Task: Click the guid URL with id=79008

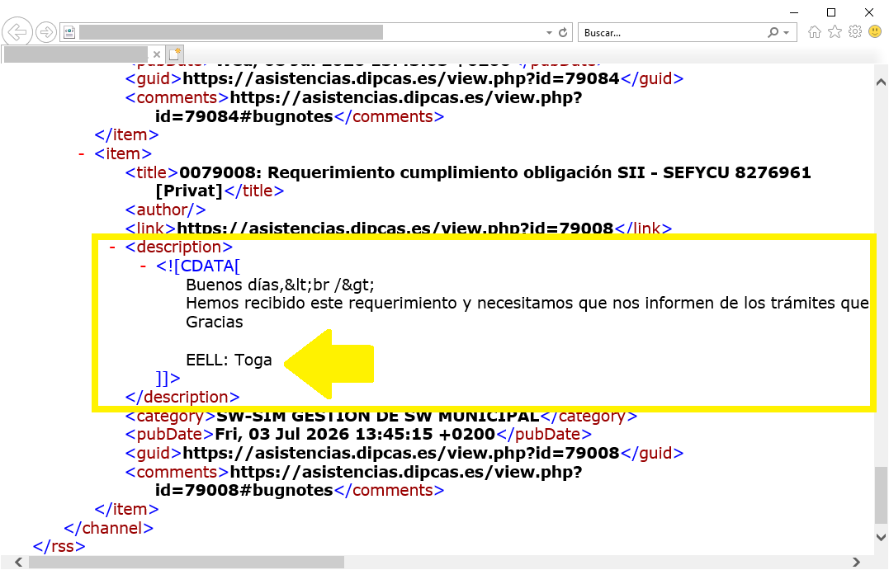Action: pos(401,453)
